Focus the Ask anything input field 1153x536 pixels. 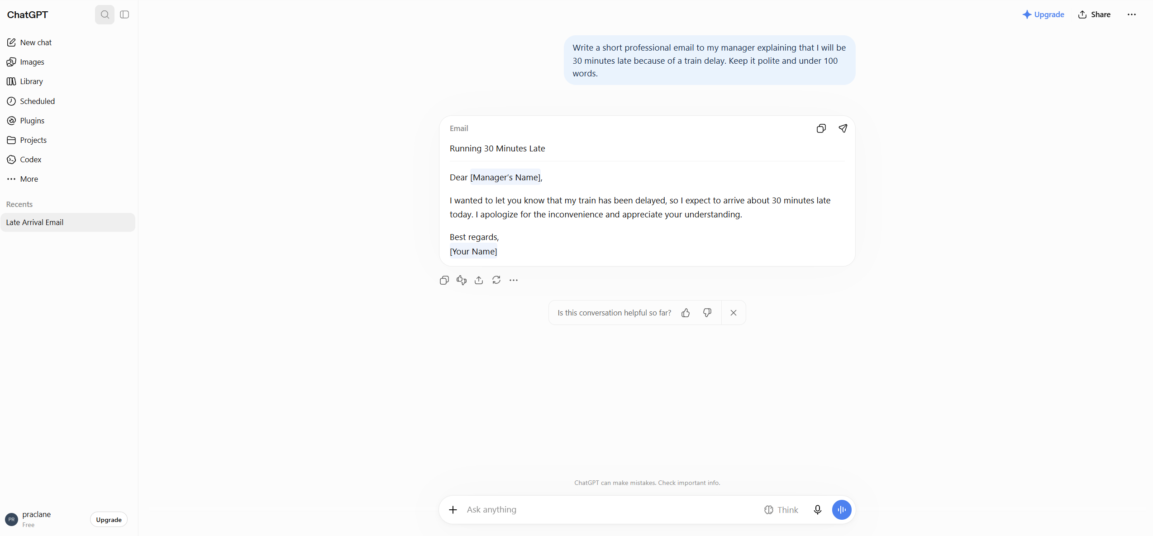pyautogui.click(x=611, y=510)
